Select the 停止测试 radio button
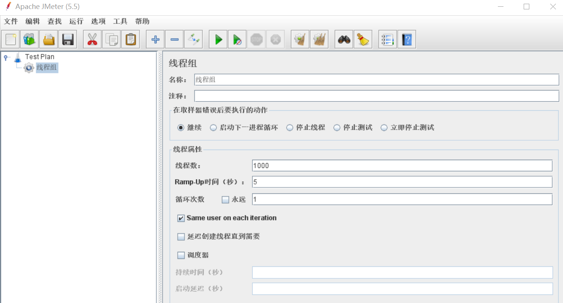Screen dimensions: 563x303 tap(337, 128)
